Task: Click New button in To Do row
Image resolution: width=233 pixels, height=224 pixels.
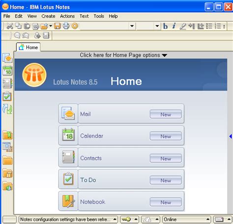Action: pyautogui.click(x=166, y=180)
